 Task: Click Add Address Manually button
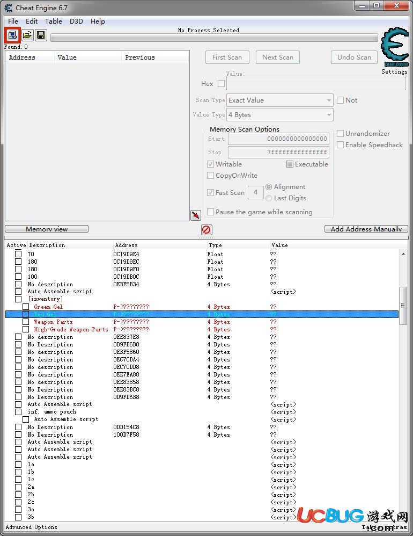coord(366,229)
